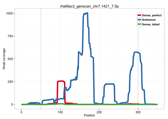Image resolution: width=168 pixels, height=119 pixels.
Task: Click the blue Antisense legend swatch
Action: click(139, 20)
